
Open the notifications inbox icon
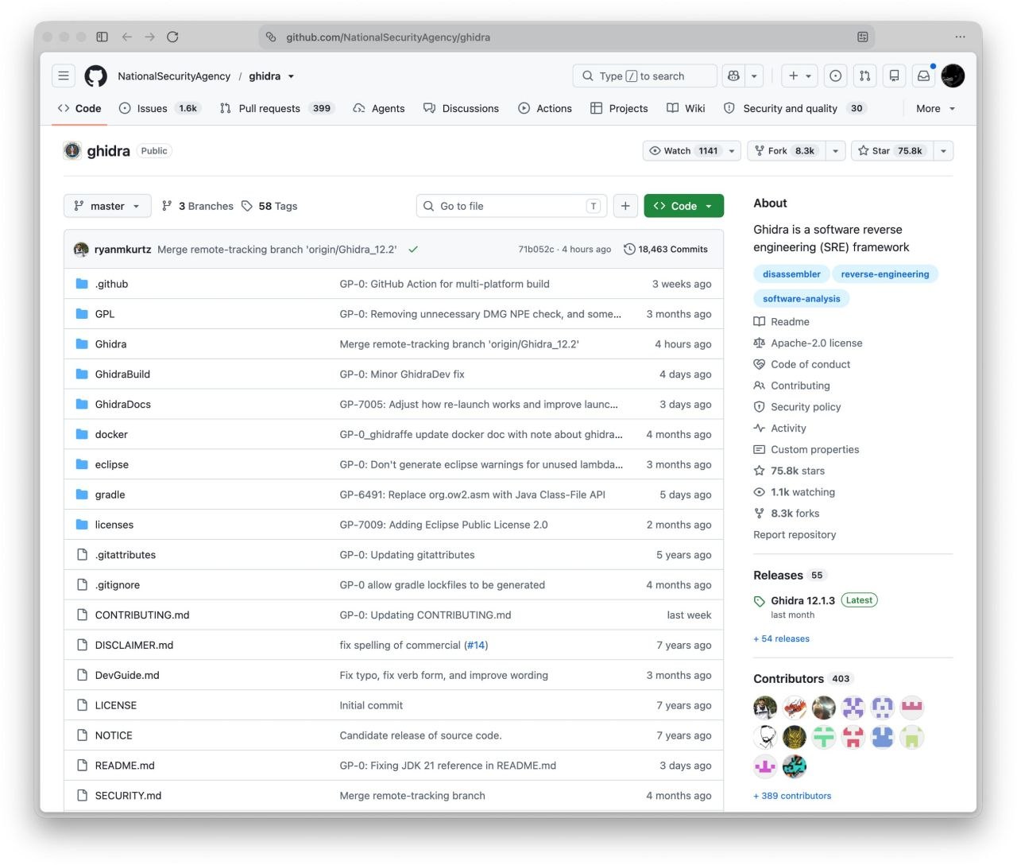[x=923, y=76]
